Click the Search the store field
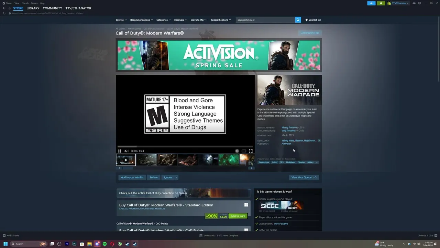The image size is (440, 248). pyautogui.click(x=265, y=20)
